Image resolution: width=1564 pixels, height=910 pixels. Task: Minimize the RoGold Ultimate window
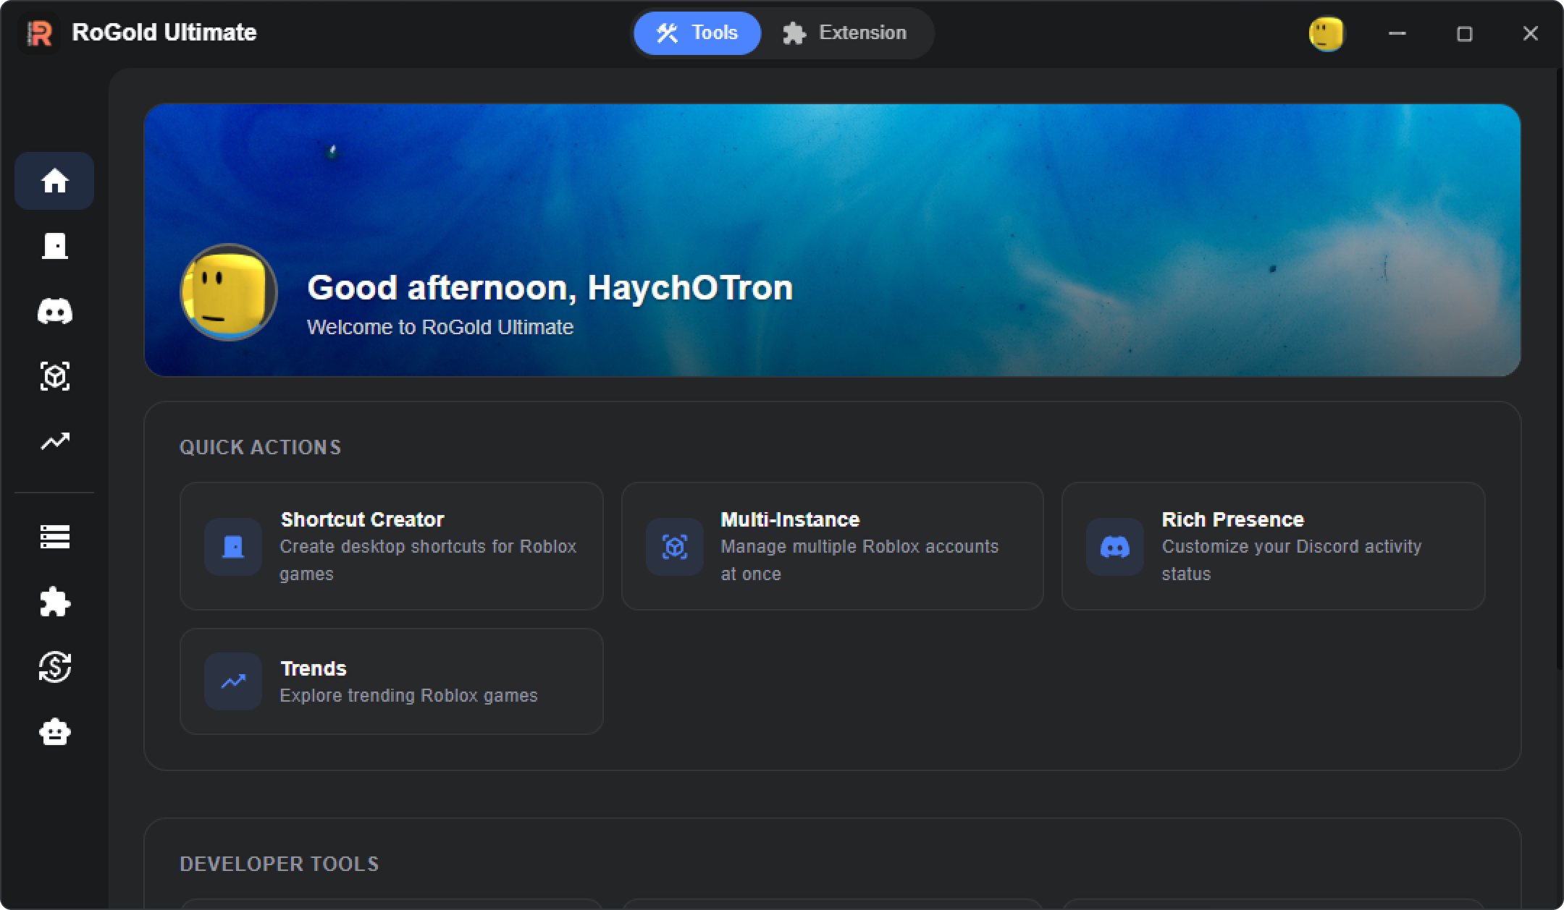tap(1397, 33)
